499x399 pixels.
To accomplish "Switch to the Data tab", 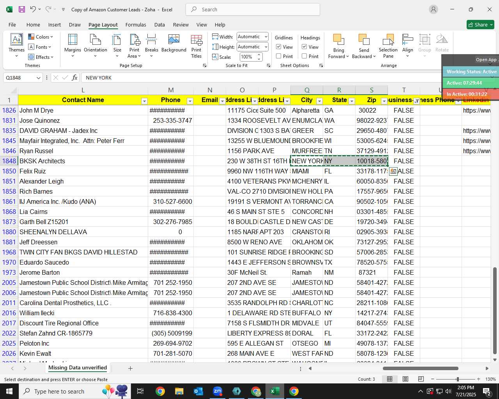I will pos(159,25).
